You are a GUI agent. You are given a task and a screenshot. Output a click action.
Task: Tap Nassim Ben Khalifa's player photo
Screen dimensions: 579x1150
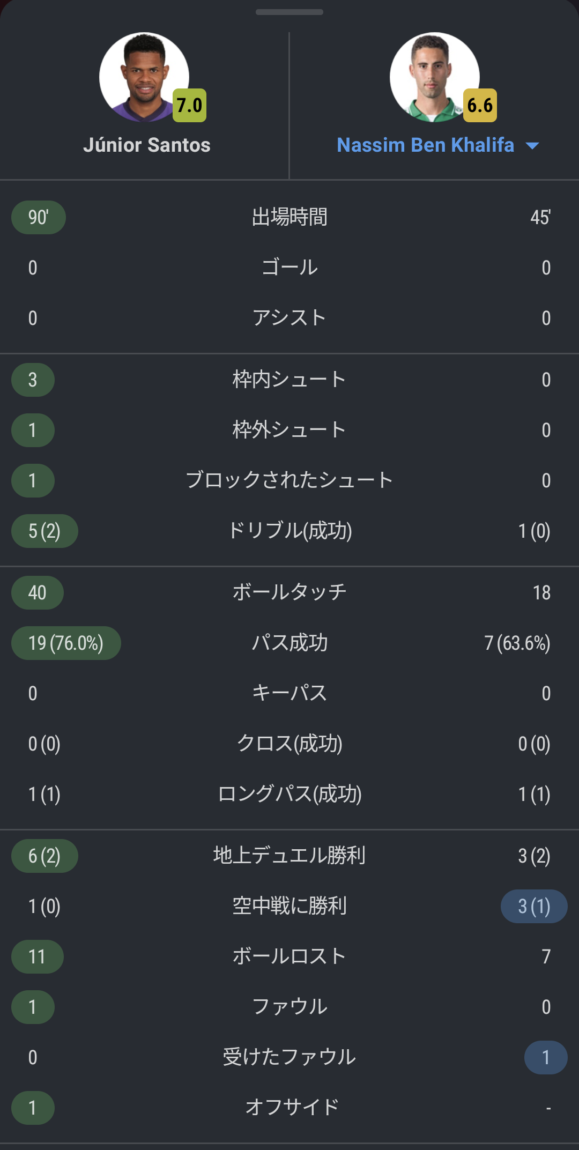[434, 77]
